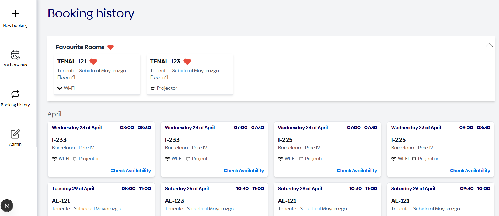This screenshot has height=216, width=499.
Task: Click the WI-FI icon on TFNAL-121 card
Action: [60, 88]
